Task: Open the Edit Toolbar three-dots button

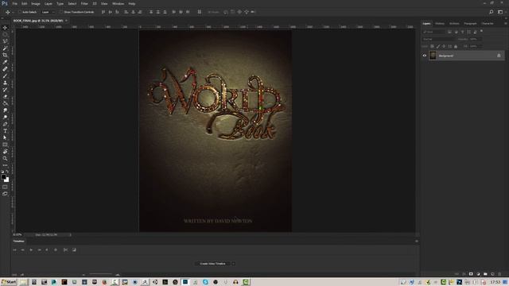Action: tap(5, 165)
